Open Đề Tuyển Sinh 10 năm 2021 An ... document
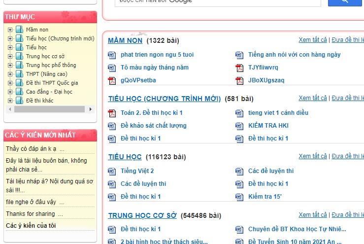364x244 pixels. (295, 242)
